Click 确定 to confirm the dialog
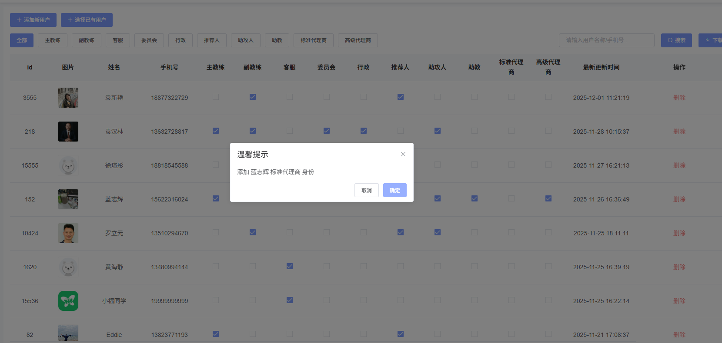Screen dimensions: 722x343 [x=395, y=190]
